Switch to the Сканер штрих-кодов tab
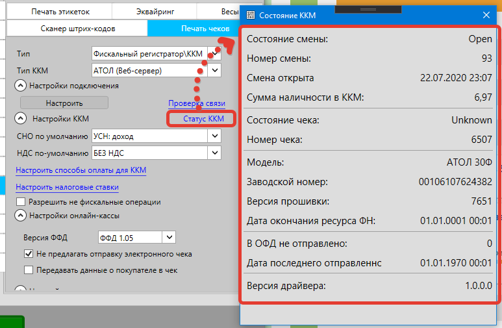 [x=77, y=29]
